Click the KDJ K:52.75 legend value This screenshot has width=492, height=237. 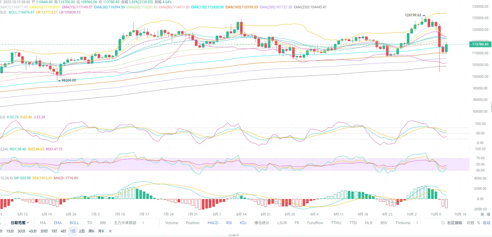pyautogui.click(x=13, y=117)
